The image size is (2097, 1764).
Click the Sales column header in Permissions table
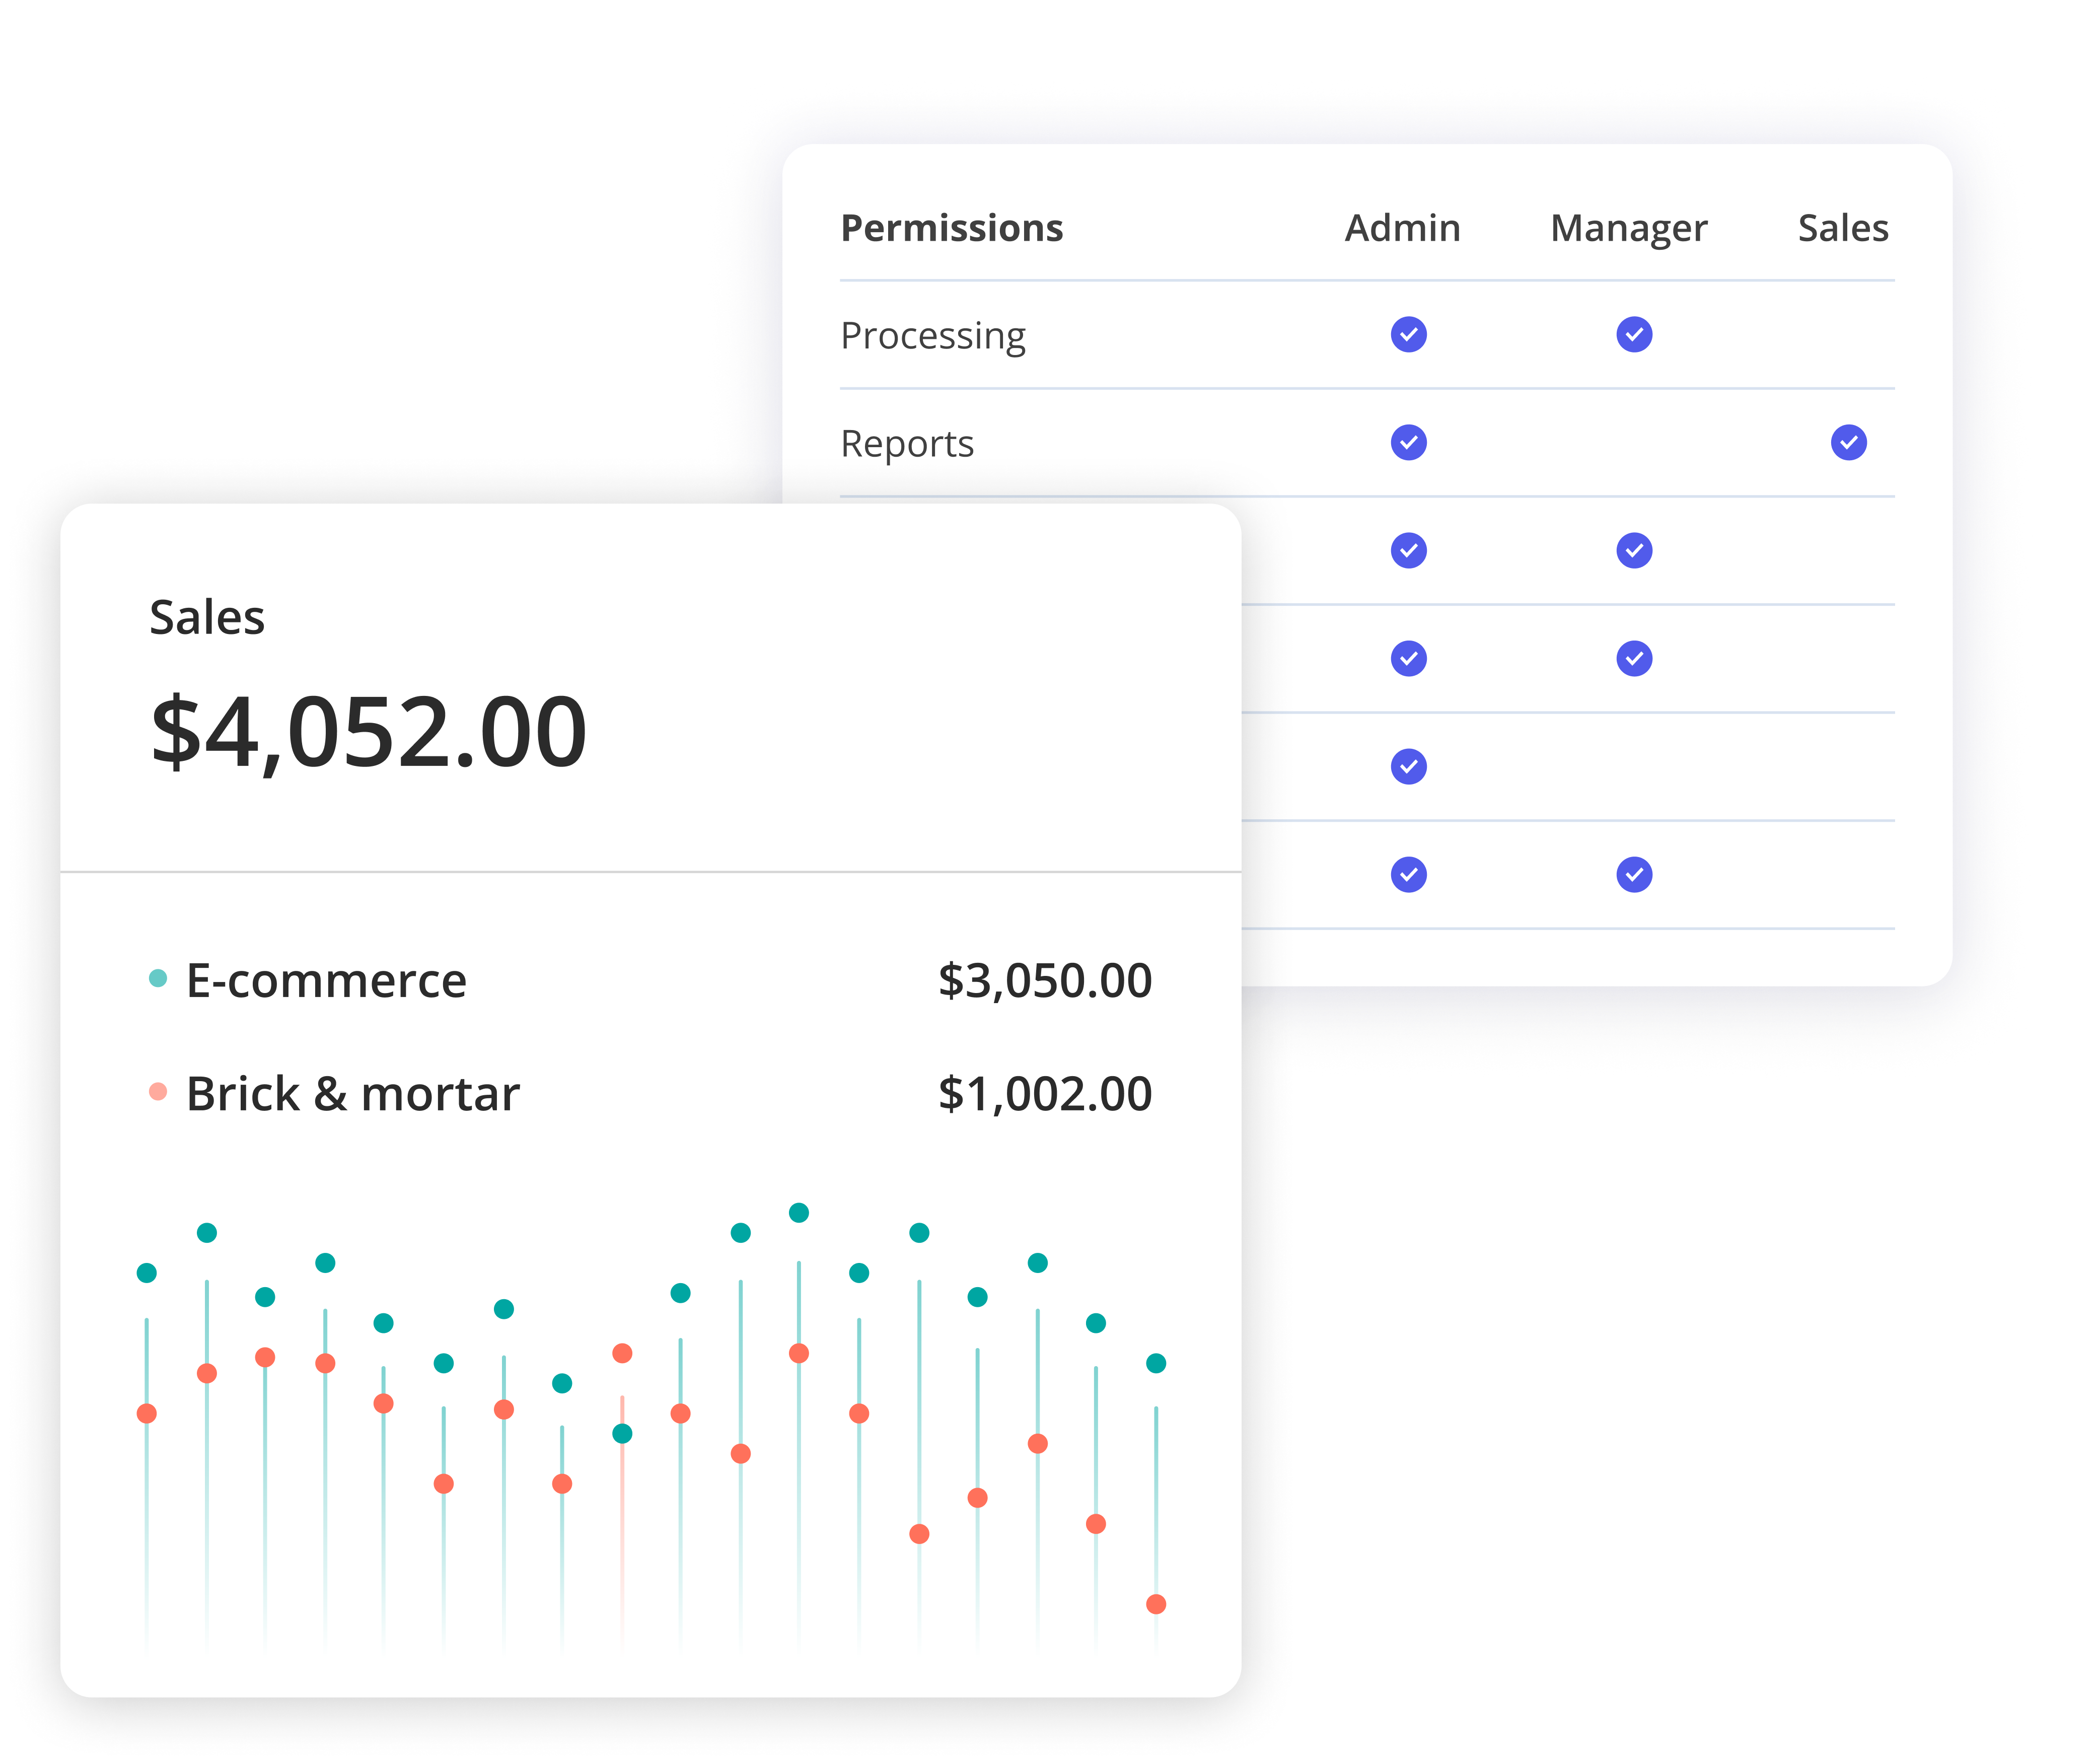(1843, 228)
